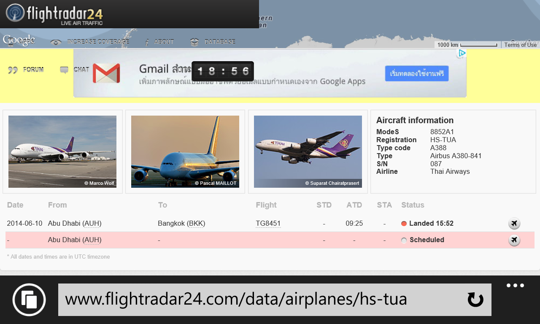Open the About menu item
The height and width of the screenshot is (324, 540).
(164, 42)
